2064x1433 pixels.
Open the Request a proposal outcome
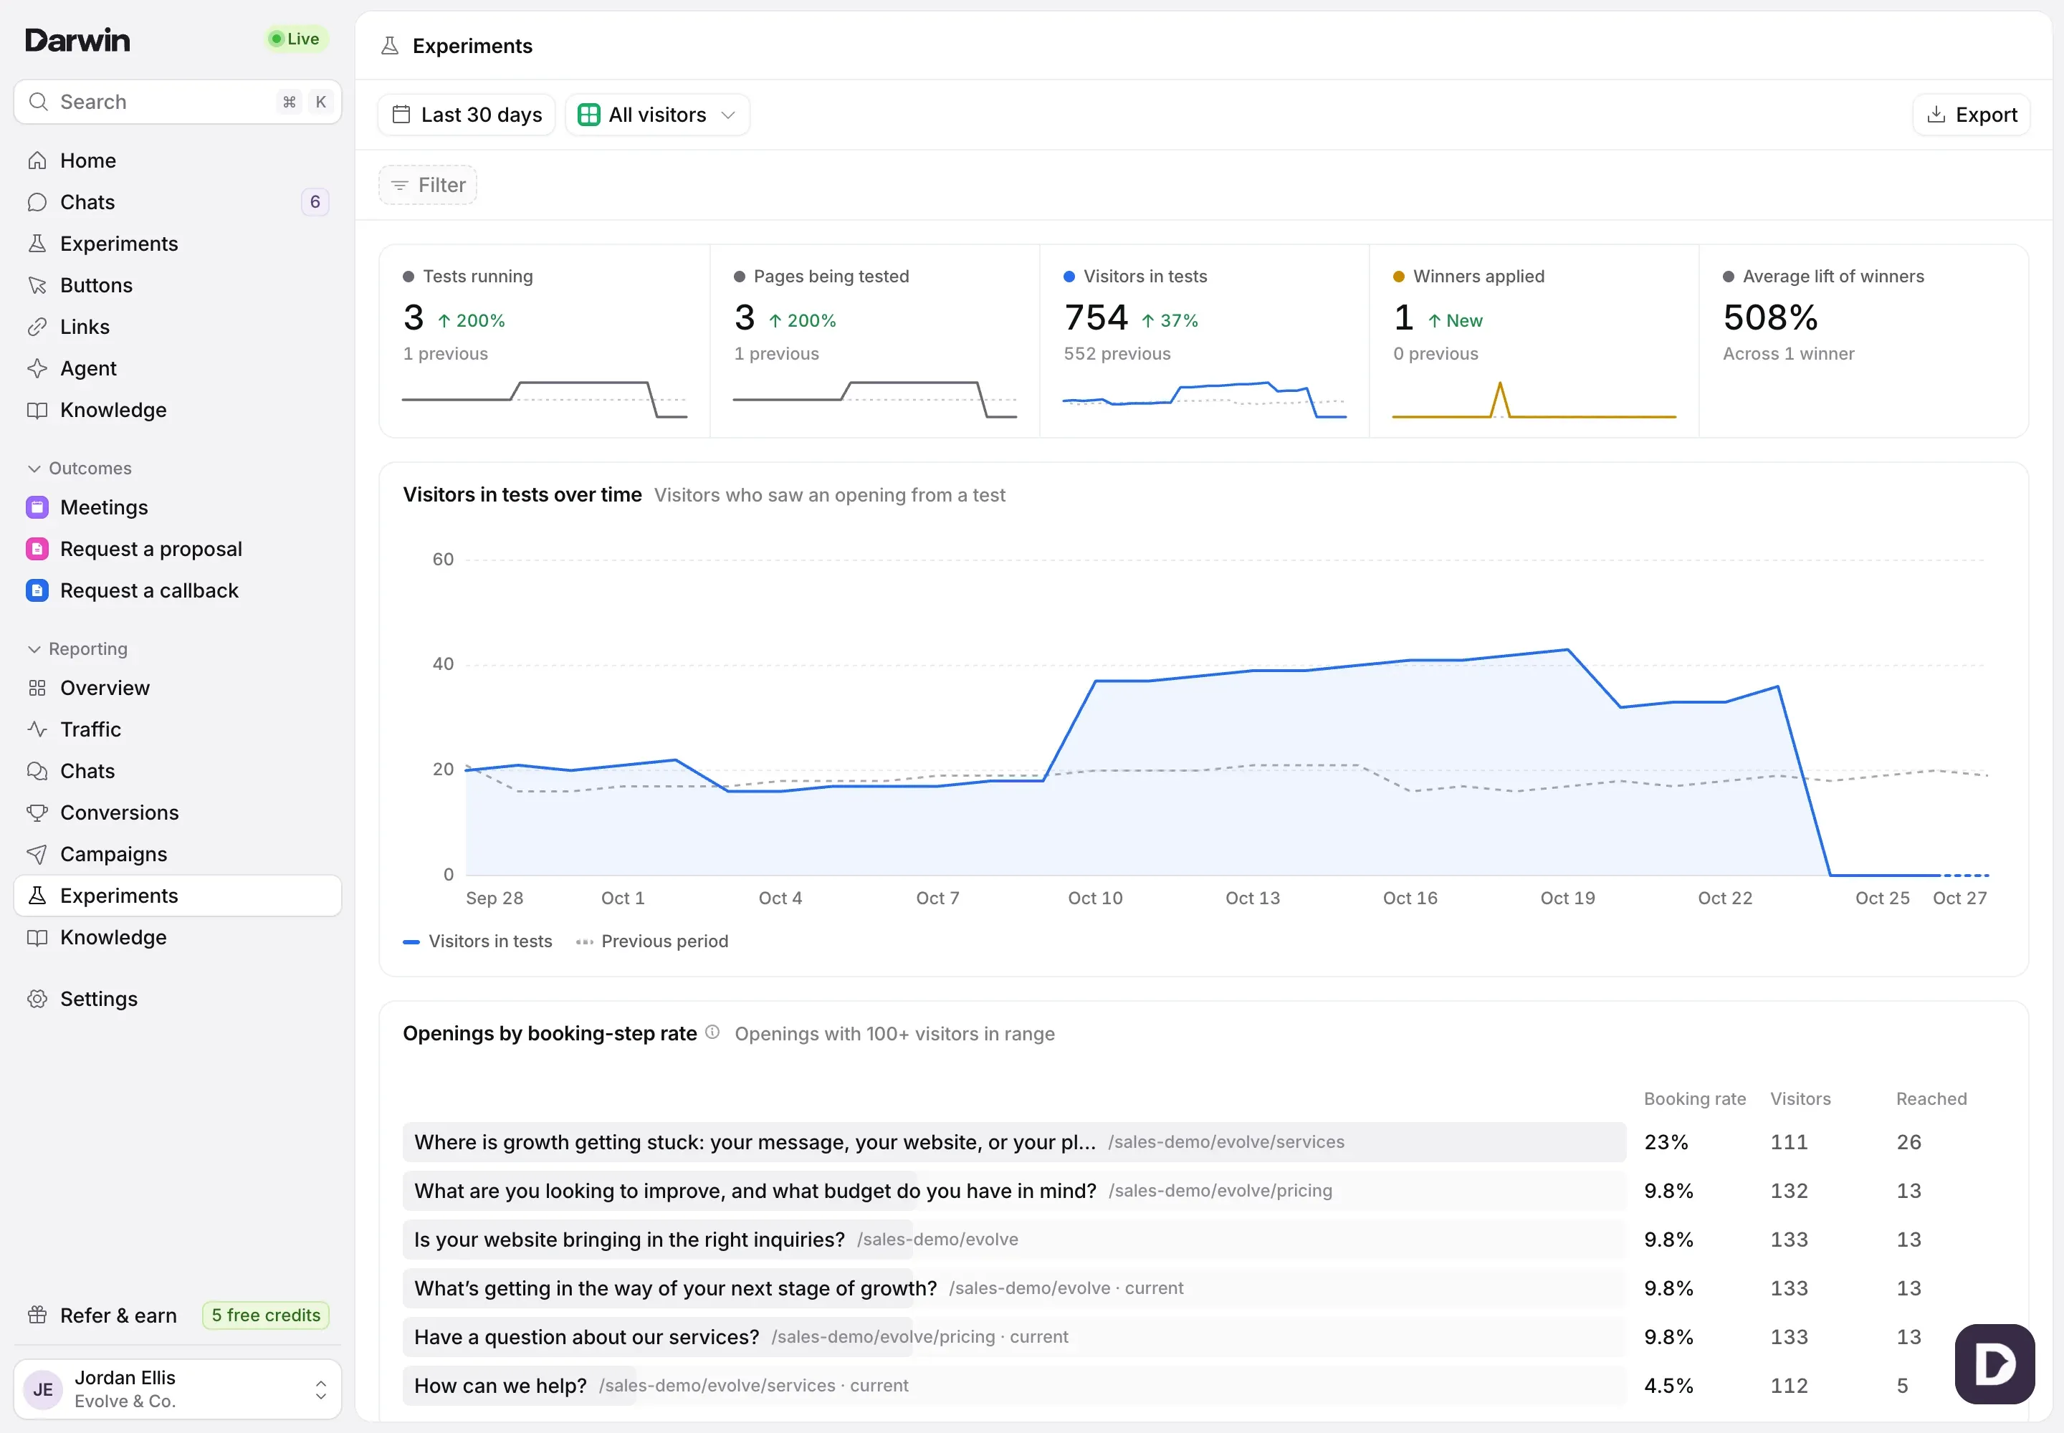click(x=177, y=549)
